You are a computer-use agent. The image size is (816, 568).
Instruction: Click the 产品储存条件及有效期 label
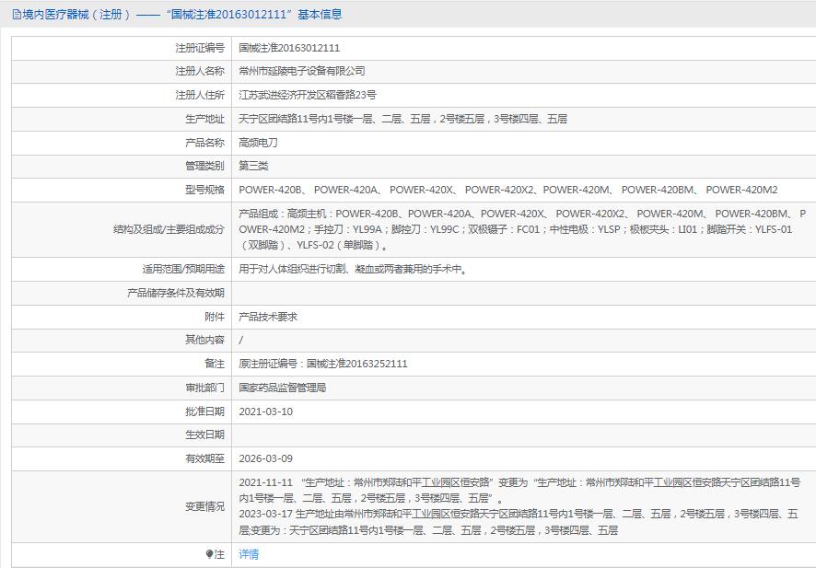[x=176, y=293]
